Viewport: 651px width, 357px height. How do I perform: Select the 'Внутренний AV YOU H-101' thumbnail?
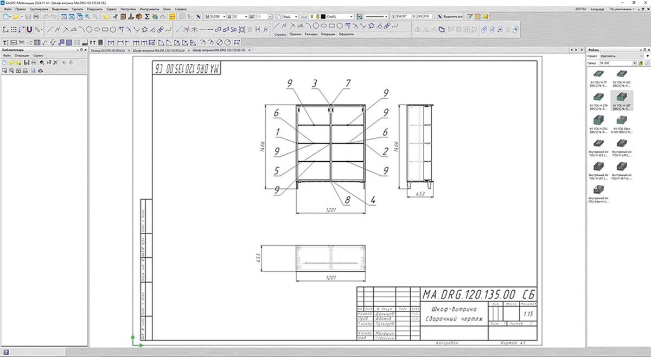click(x=598, y=148)
